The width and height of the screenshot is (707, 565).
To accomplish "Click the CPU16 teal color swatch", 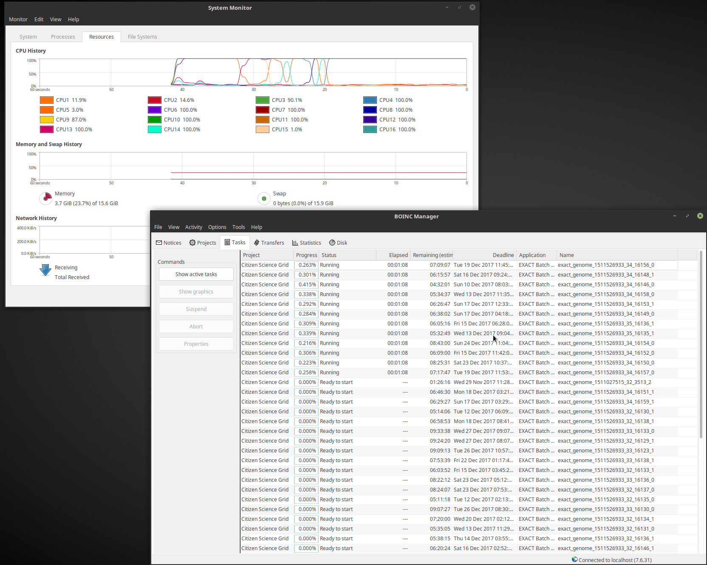I will (370, 130).
